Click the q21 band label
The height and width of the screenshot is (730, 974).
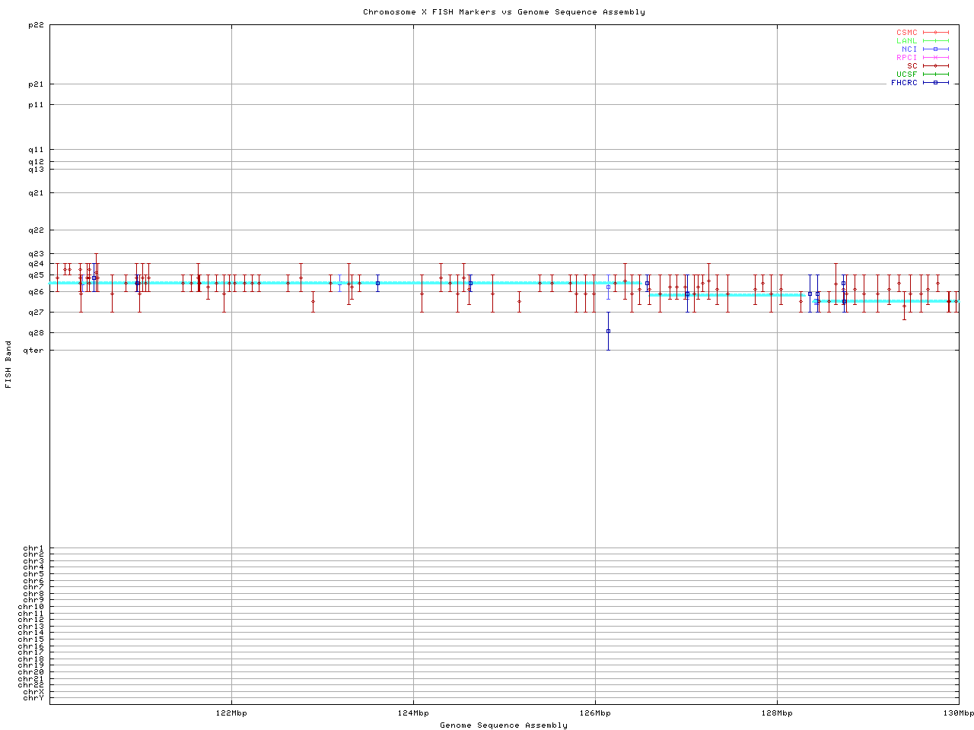36,193
